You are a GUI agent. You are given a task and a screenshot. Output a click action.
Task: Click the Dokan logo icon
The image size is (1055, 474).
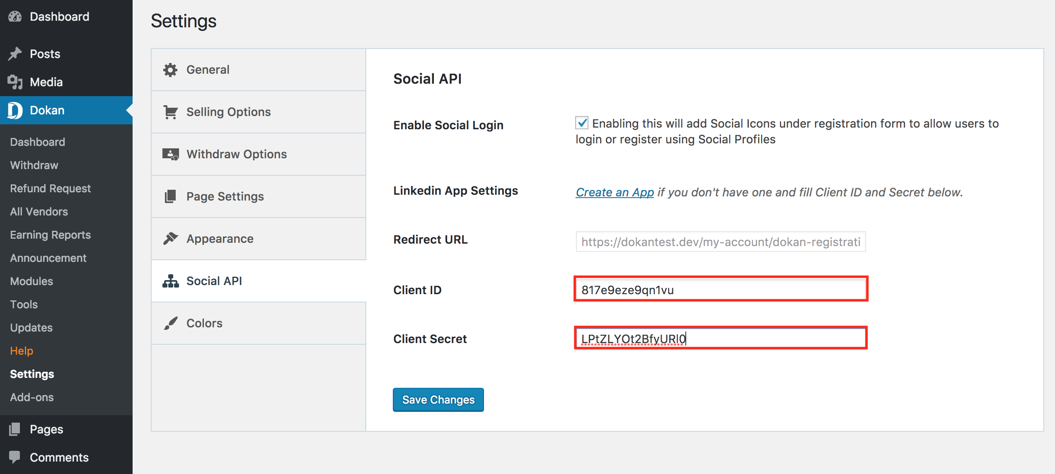click(x=15, y=110)
